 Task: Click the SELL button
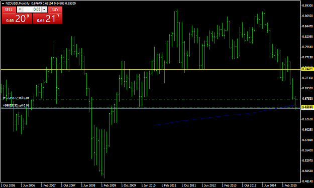pos(9,10)
